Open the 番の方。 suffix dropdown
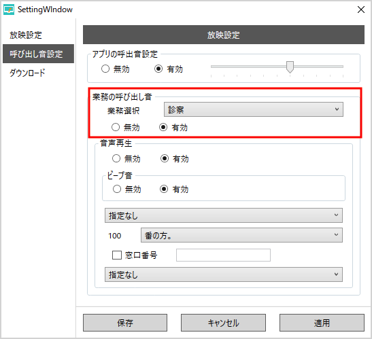 pyautogui.click(x=241, y=235)
